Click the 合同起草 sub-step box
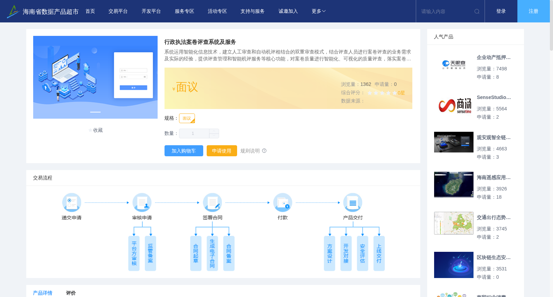This screenshot has width=553, height=297. [196, 253]
